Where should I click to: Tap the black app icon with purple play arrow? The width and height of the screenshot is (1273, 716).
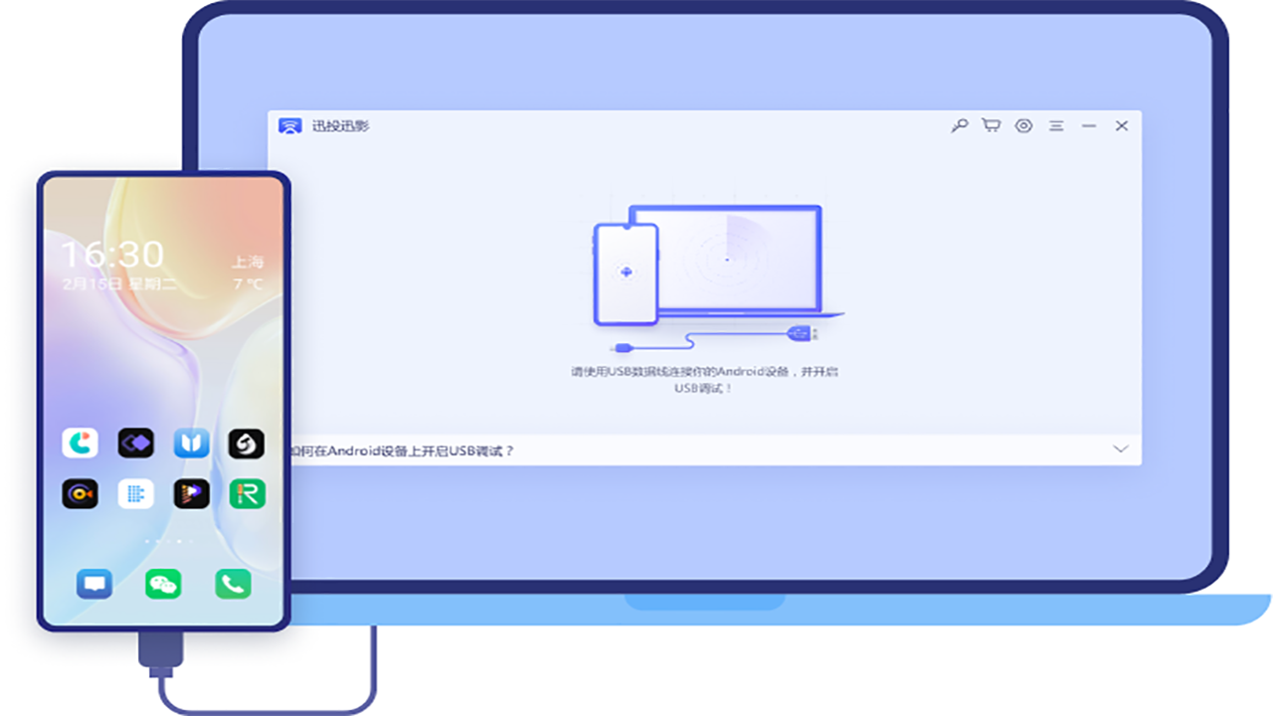click(x=191, y=493)
